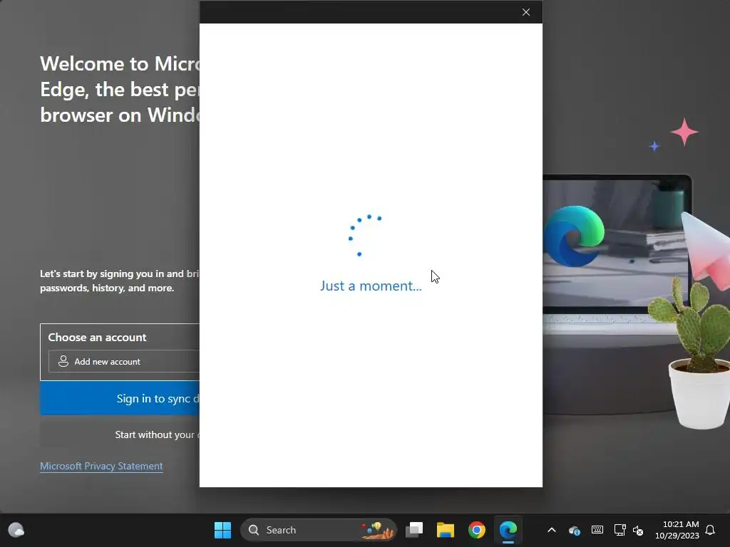Switch to Microsoft Edge in the taskbar
Image resolution: width=730 pixels, height=547 pixels.
click(x=508, y=530)
